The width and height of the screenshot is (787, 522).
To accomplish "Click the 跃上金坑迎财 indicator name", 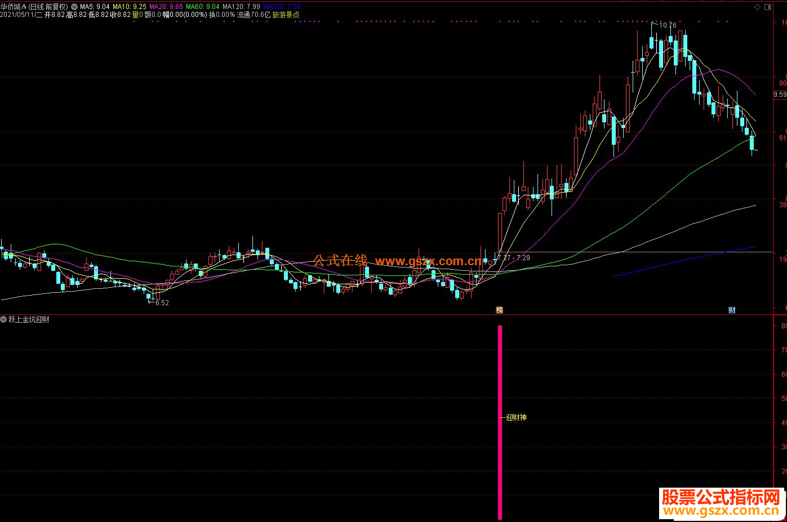I will click(x=29, y=319).
